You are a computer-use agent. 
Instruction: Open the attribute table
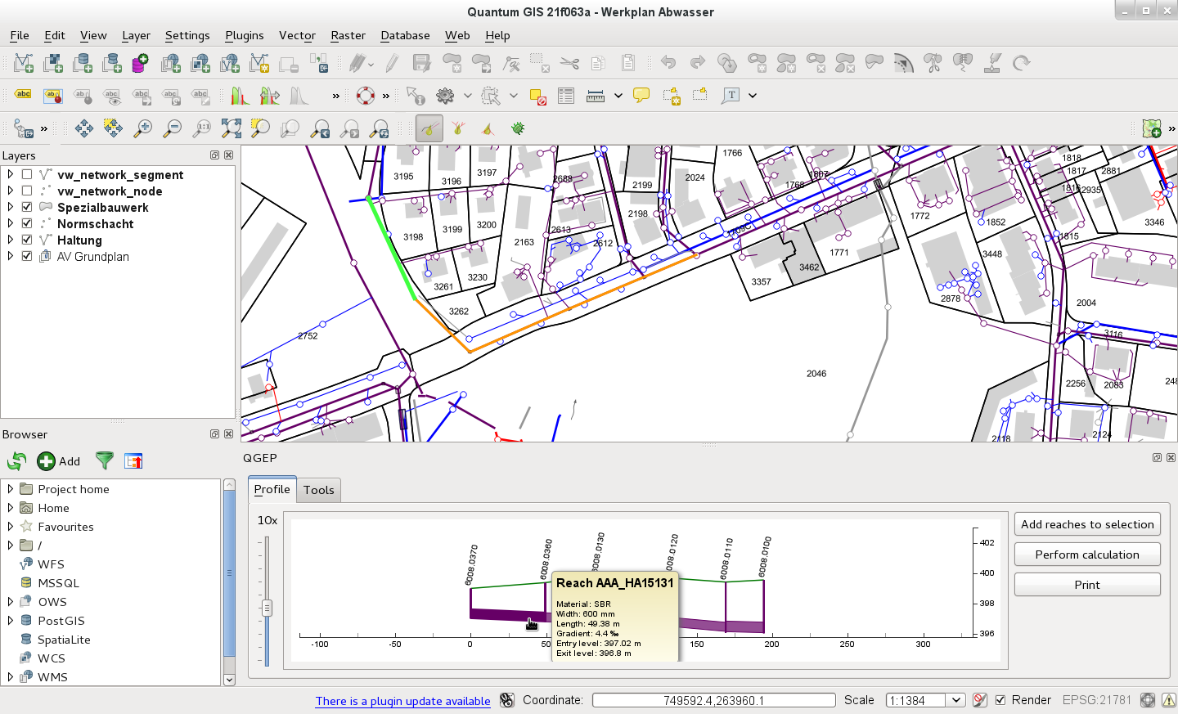566,96
